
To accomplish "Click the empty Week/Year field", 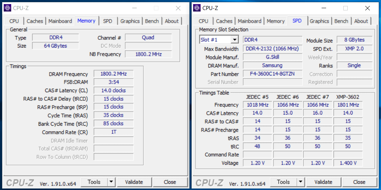I will (x=354, y=57).
